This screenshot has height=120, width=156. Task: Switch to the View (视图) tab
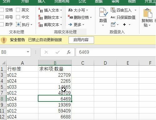click(x=132, y=2)
